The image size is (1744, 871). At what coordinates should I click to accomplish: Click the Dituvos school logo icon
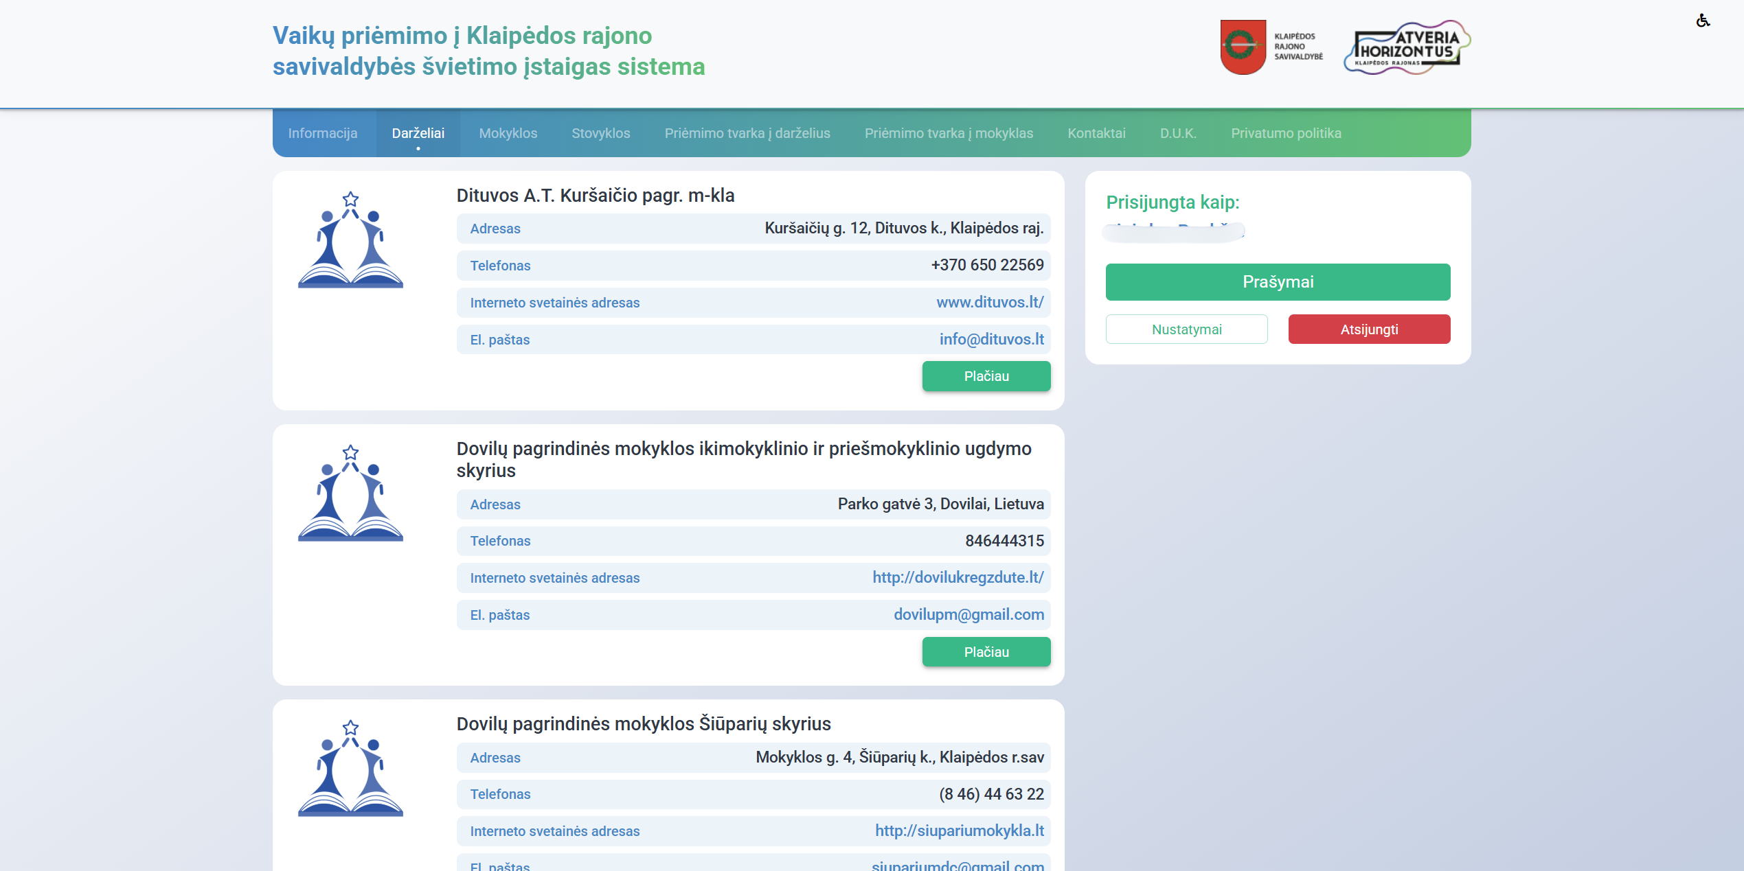click(350, 240)
